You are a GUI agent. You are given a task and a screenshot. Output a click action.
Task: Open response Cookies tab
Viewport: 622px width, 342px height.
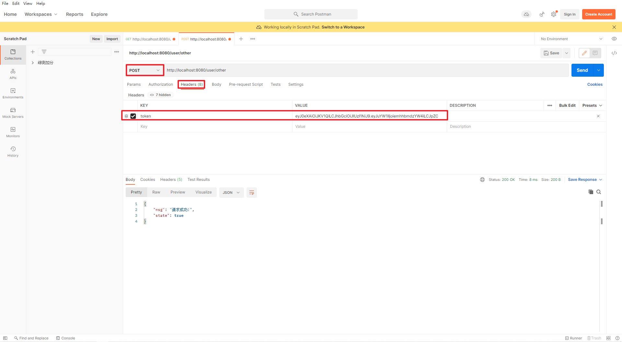(148, 180)
